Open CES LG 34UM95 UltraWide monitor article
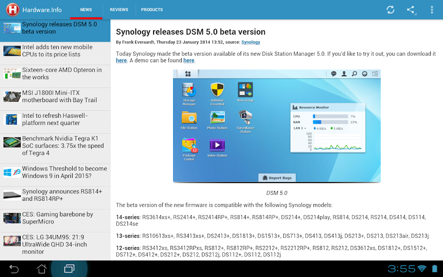Screen dimensions: 443x277 tap(55, 246)
